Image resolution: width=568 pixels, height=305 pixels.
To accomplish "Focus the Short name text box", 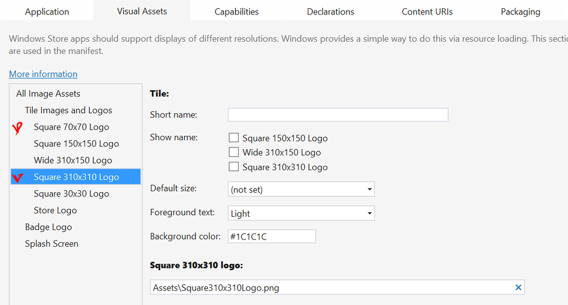I will click(x=338, y=115).
